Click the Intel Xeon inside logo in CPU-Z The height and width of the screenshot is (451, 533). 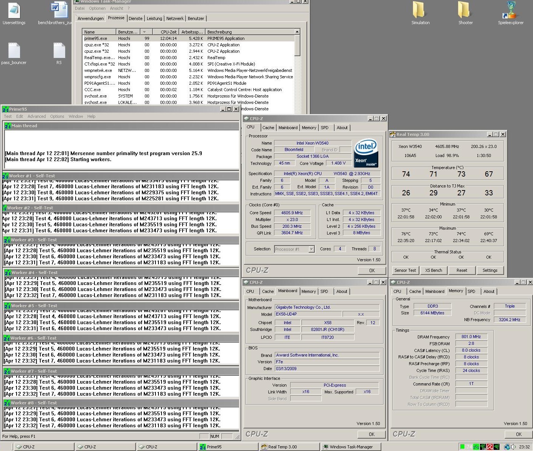(366, 153)
